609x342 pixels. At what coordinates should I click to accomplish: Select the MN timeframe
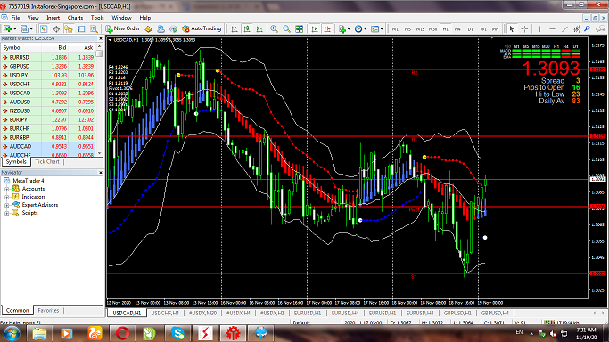click(x=495, y=29)
